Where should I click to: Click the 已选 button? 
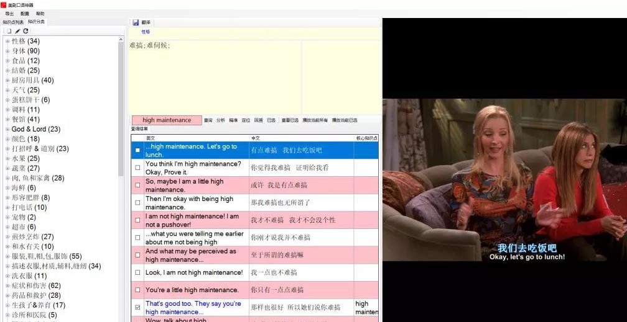271,120
